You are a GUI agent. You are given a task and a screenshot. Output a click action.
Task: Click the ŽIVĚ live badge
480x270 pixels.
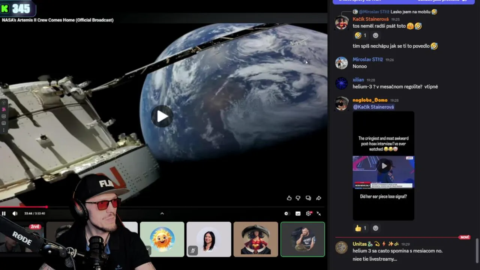coord(35,227)
